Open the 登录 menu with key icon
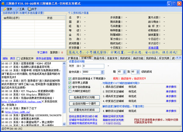Screen dimensions: 183x132 coord(8,9)
